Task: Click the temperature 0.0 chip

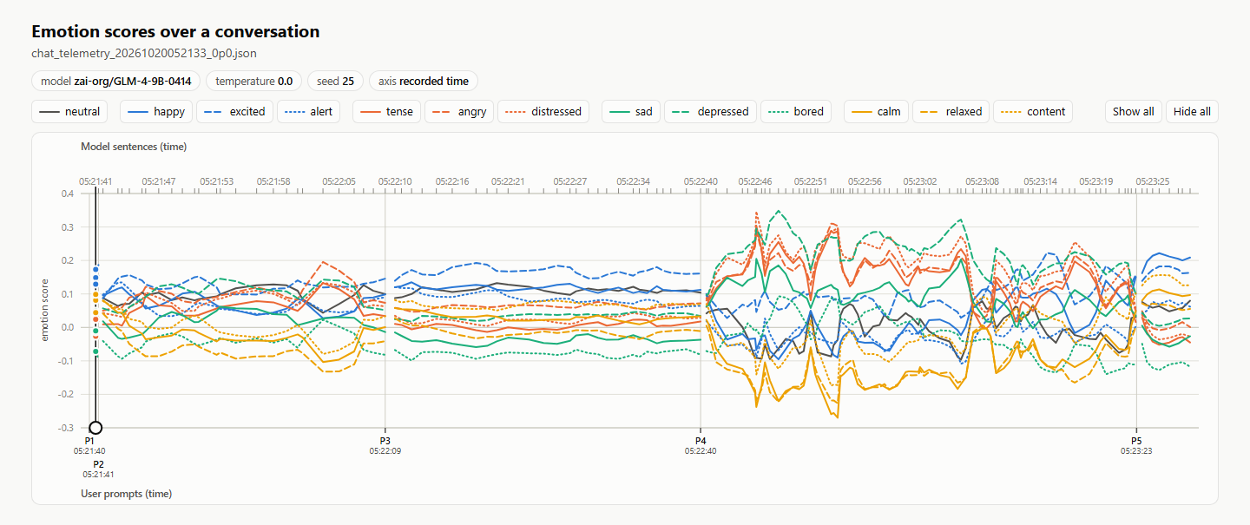Action: tap(253, 82)
